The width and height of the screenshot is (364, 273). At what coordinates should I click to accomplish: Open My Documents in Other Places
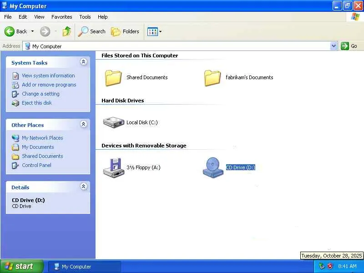38,147
